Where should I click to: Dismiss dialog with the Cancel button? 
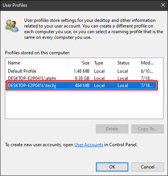[148, 167]
